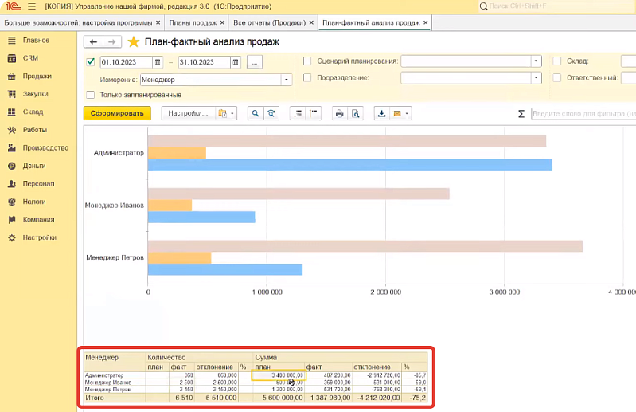Open the 1C main menu hamburger icon
636x412 pixels.
(32, 6)
